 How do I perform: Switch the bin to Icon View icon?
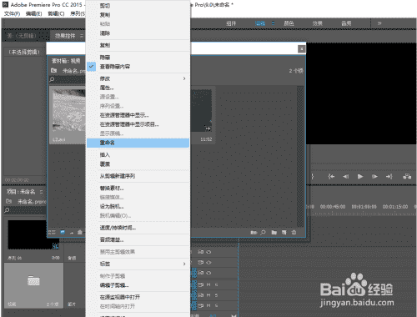(x=63, y=232)
